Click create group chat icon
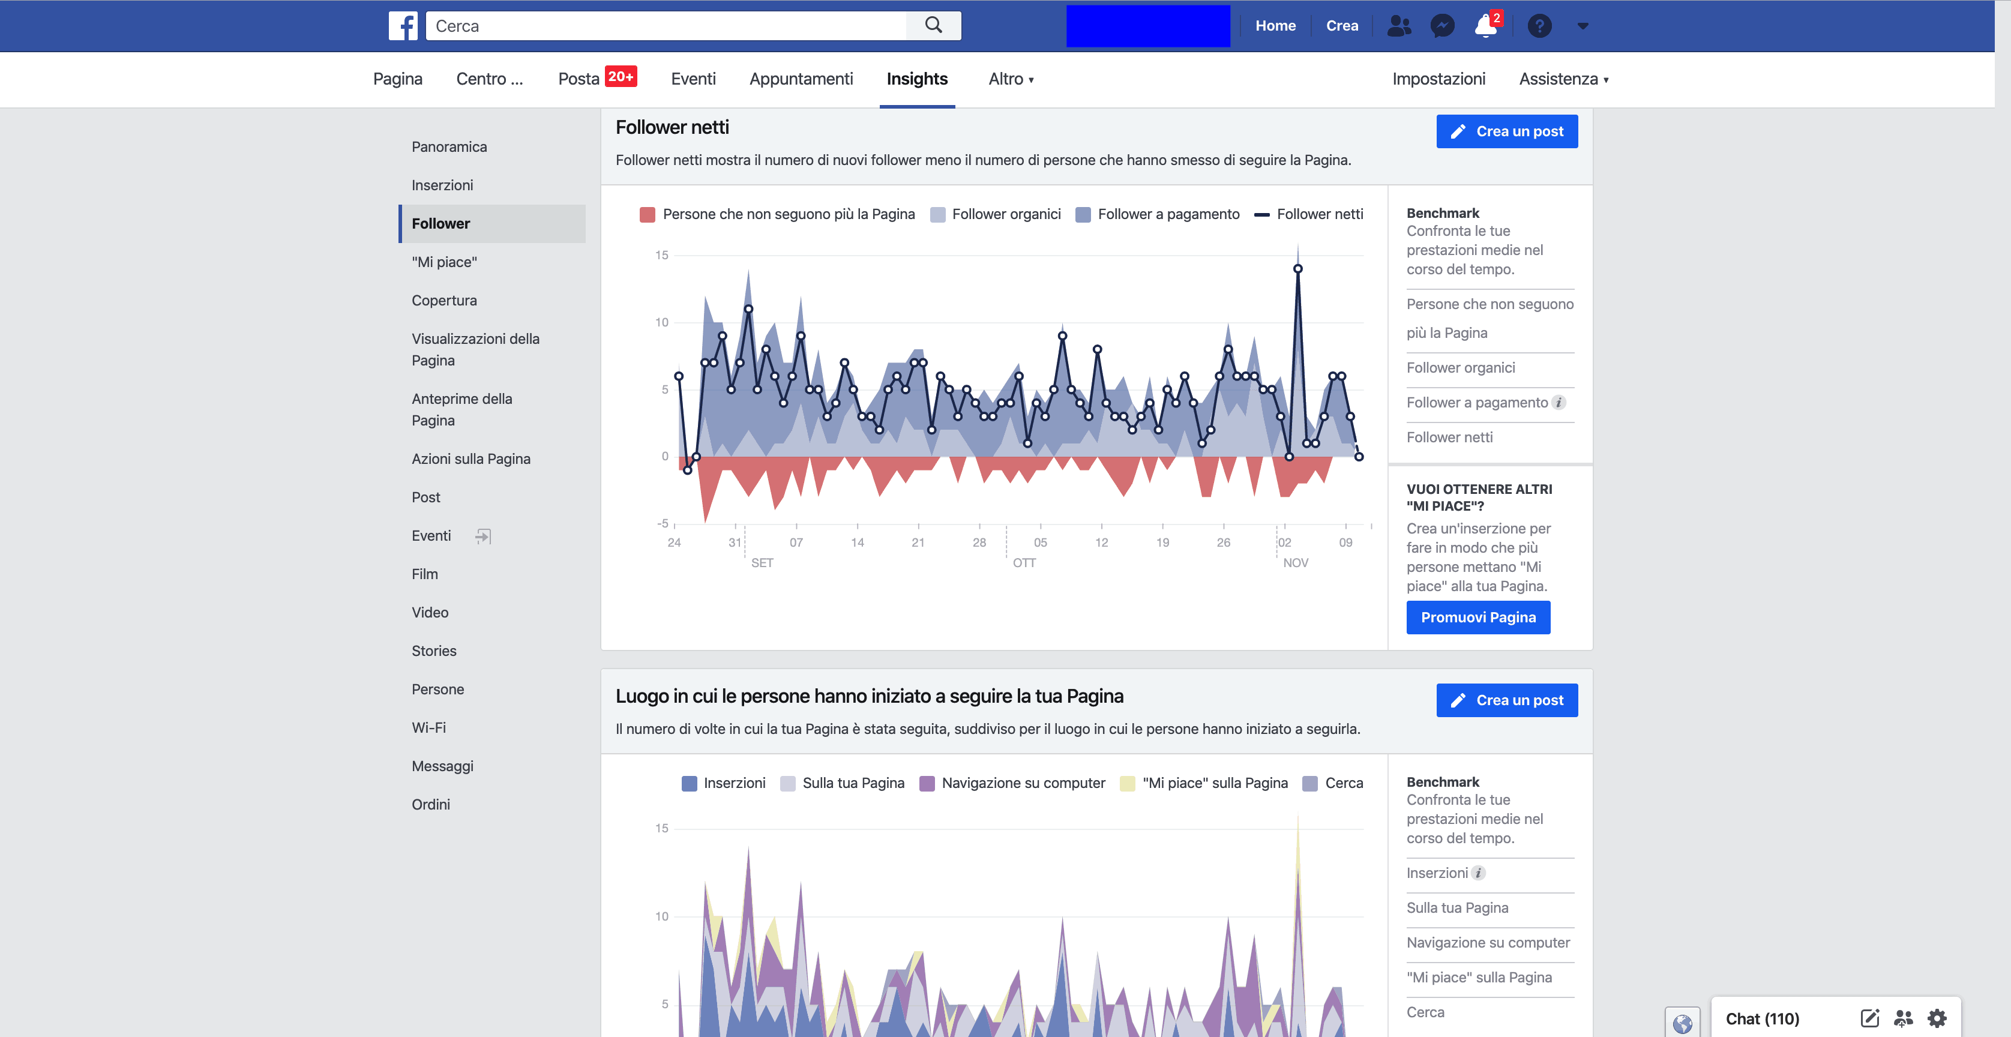This screenshot has width=2011, height=1037. [x=1903, y=1018]
